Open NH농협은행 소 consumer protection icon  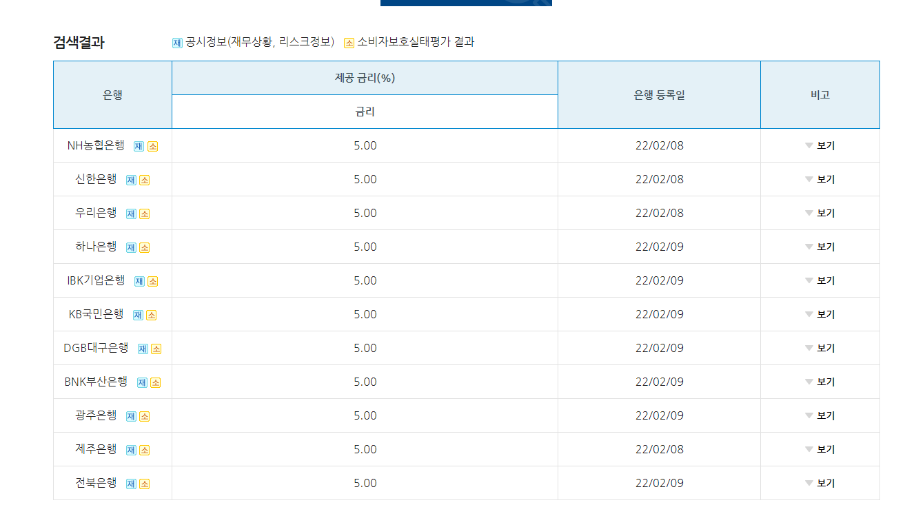click(152, 146)
